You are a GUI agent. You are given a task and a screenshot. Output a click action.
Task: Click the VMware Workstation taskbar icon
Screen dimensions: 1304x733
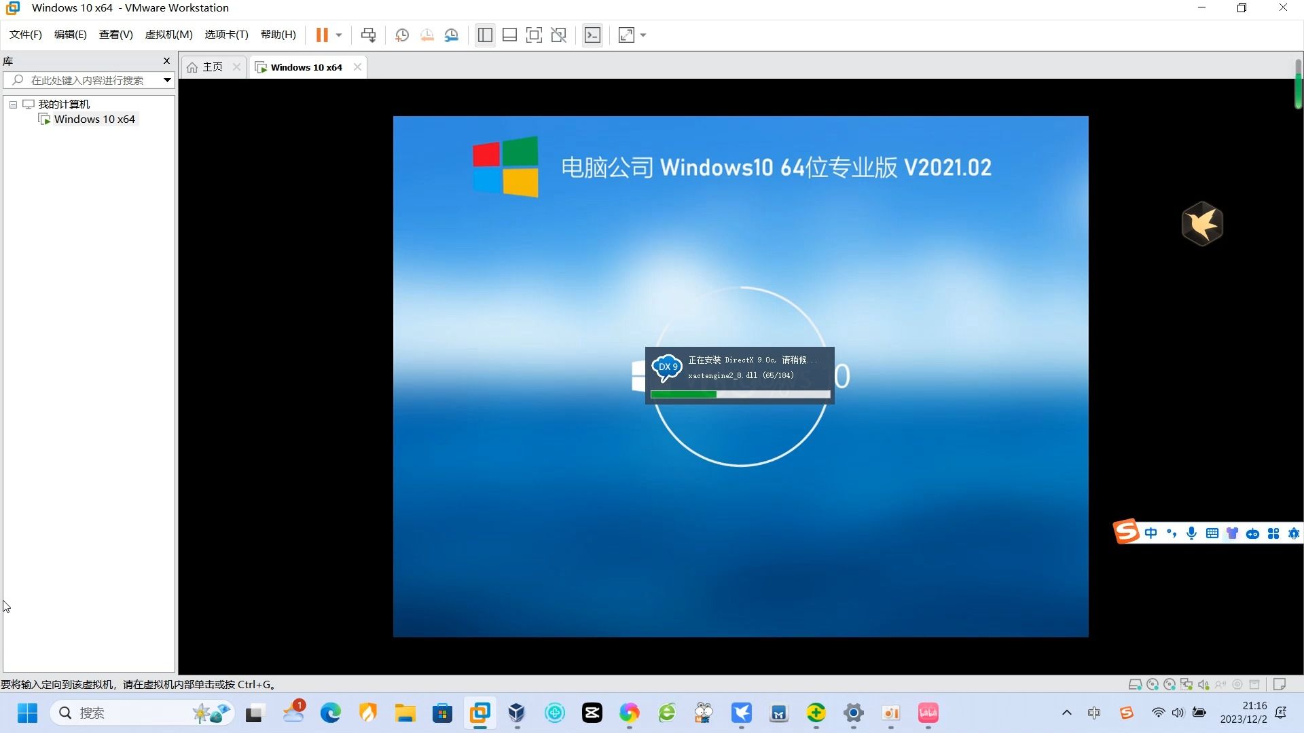(480, 713)
